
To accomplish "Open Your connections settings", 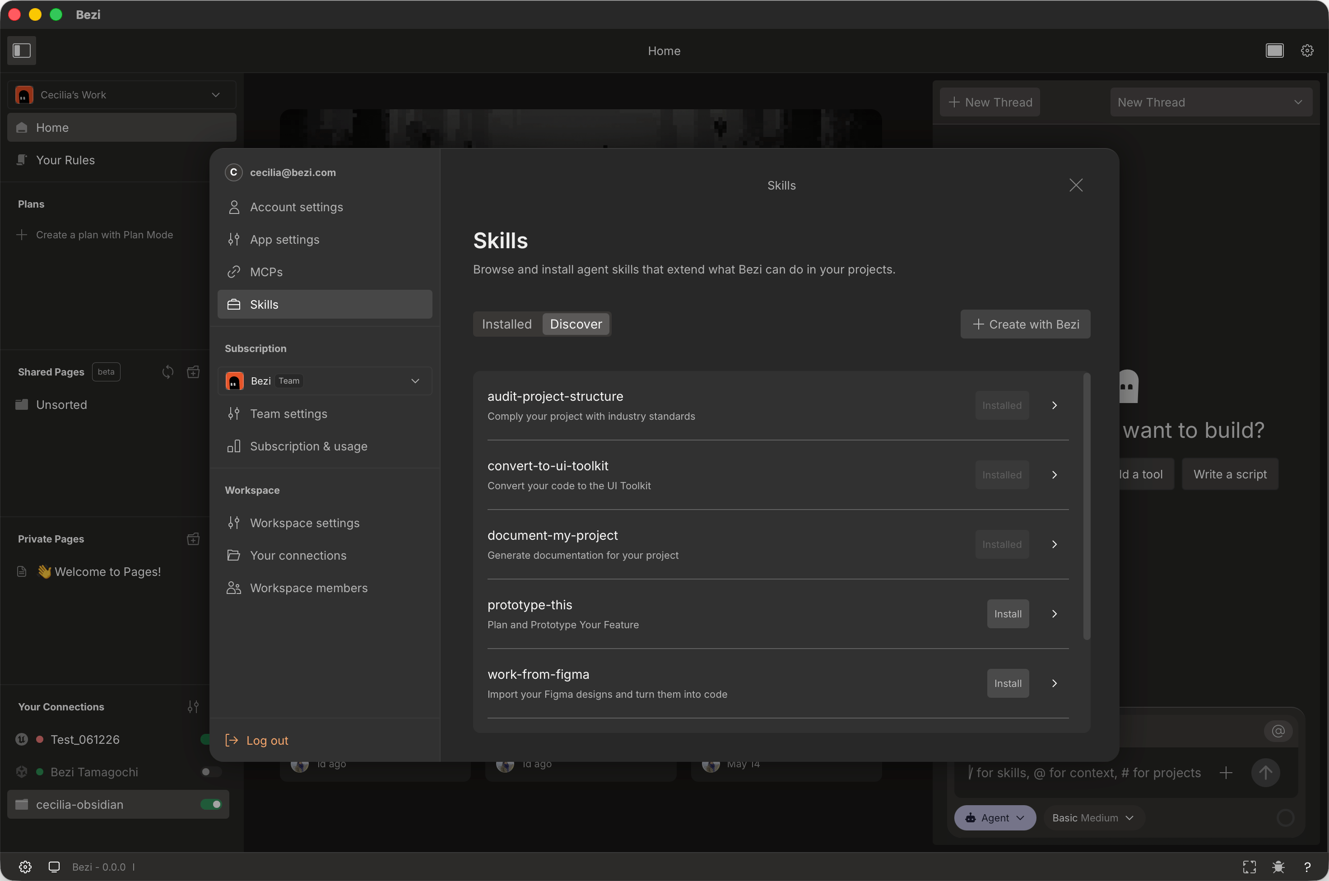I will (325, 555).
